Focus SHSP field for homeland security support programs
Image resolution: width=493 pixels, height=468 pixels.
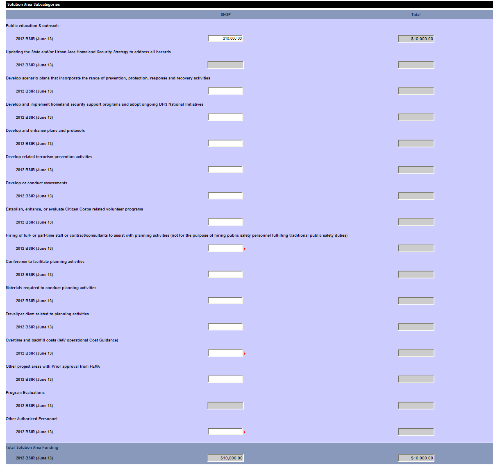(225, 117)
